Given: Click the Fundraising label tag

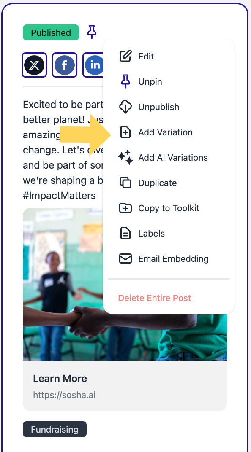Looking at the screenshot, I should click(55, 429).
